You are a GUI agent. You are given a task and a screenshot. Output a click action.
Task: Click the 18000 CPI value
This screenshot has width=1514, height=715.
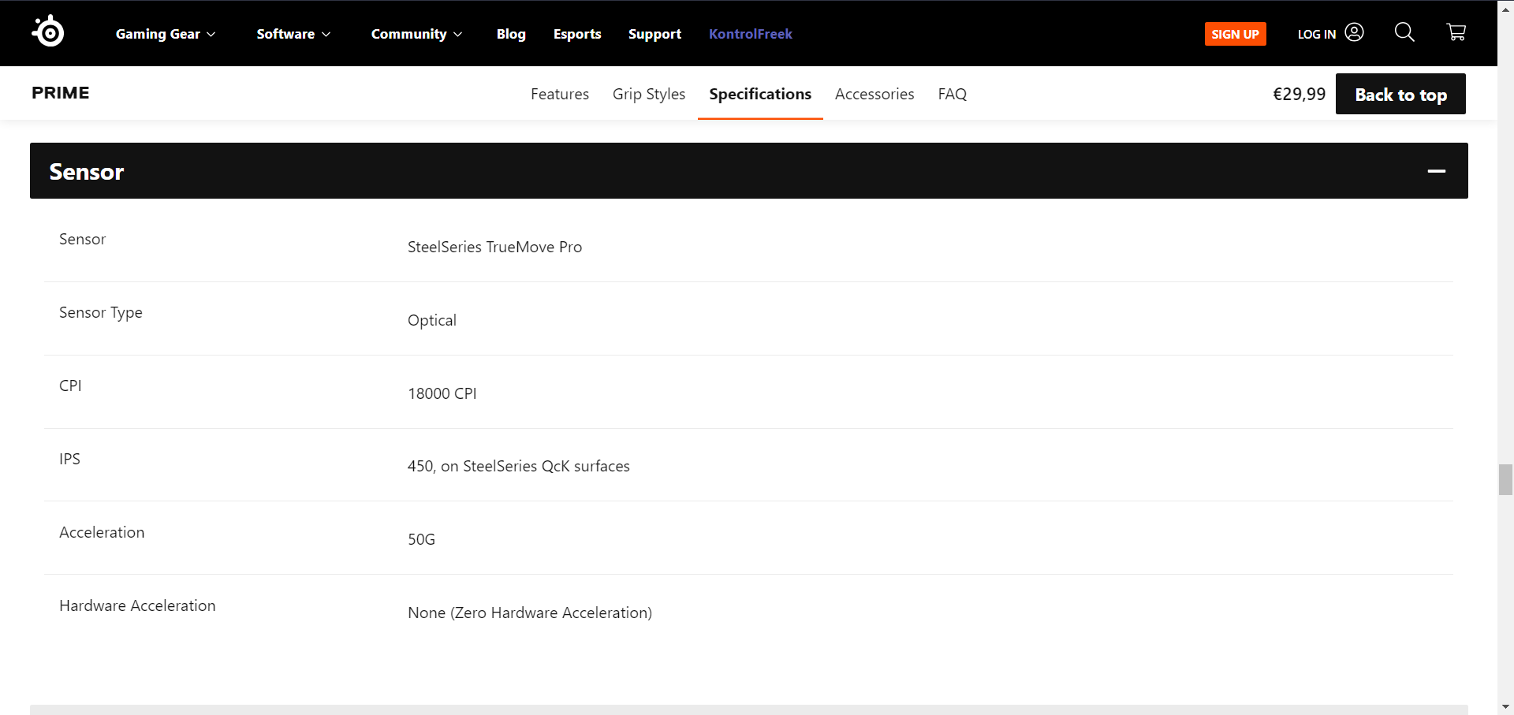point(442,393)
